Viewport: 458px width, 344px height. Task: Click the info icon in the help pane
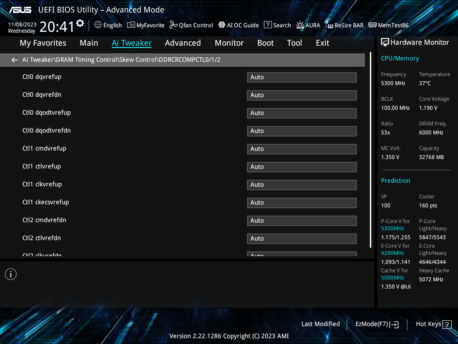click(11, 274)
